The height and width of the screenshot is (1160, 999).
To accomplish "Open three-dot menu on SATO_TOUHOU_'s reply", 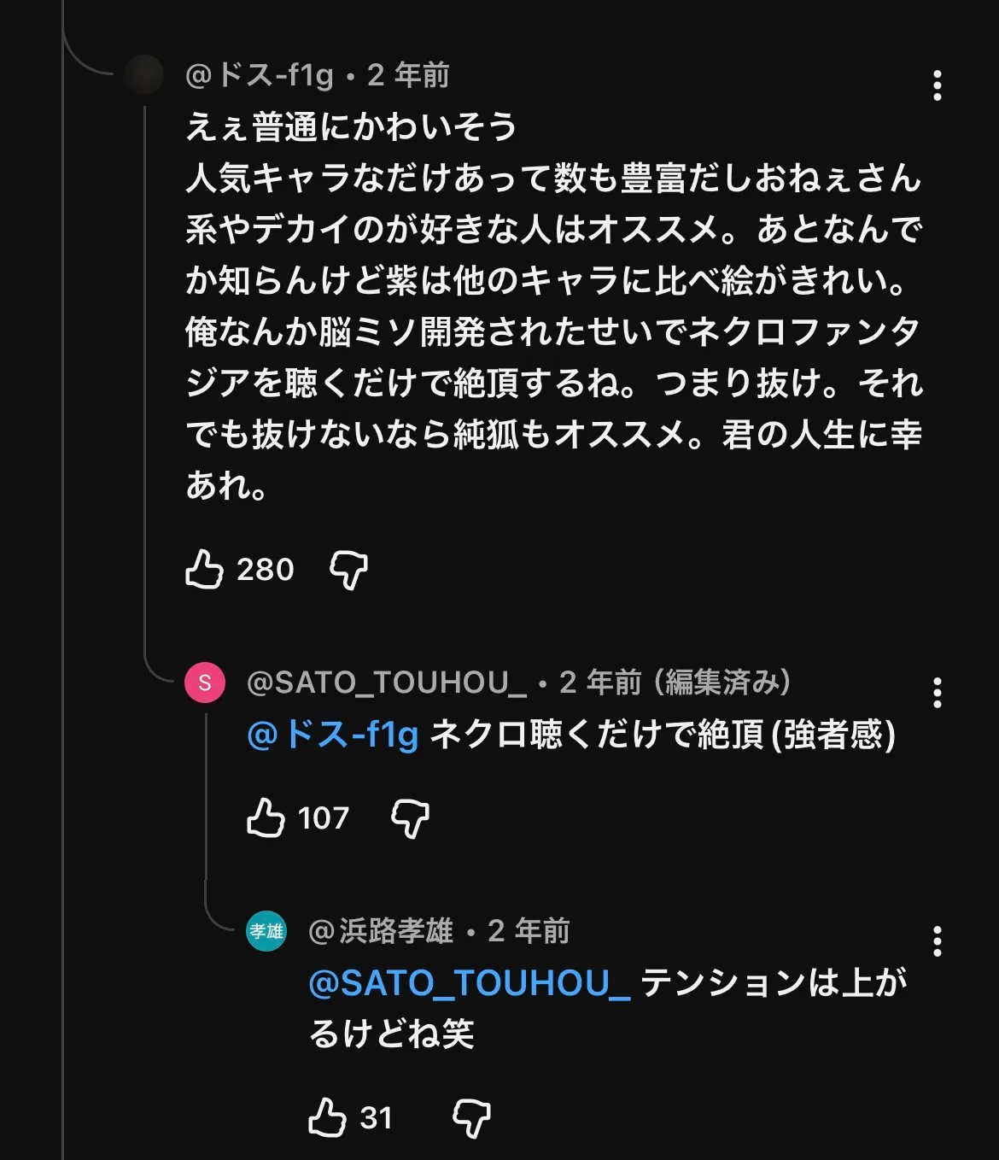I will click(937, 693).
